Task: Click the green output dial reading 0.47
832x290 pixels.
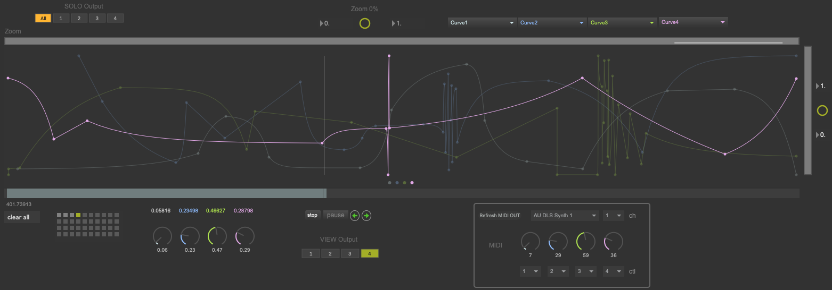Action: 217,236
